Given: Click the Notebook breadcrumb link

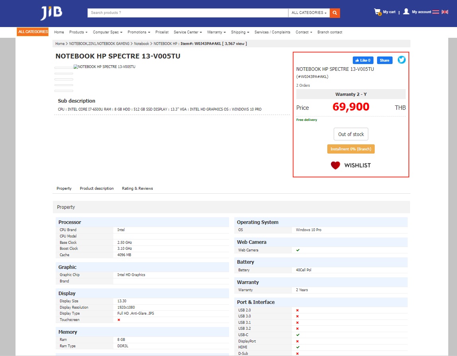Looking at the screenshot, I should (x=141, y=44).
